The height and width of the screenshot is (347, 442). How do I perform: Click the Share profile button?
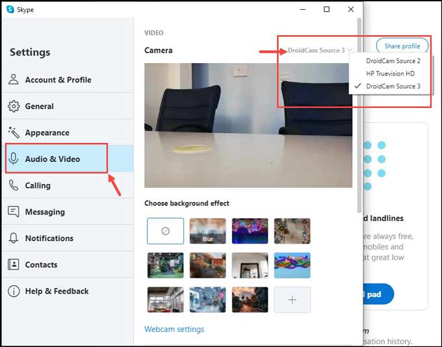click(402, 46)
